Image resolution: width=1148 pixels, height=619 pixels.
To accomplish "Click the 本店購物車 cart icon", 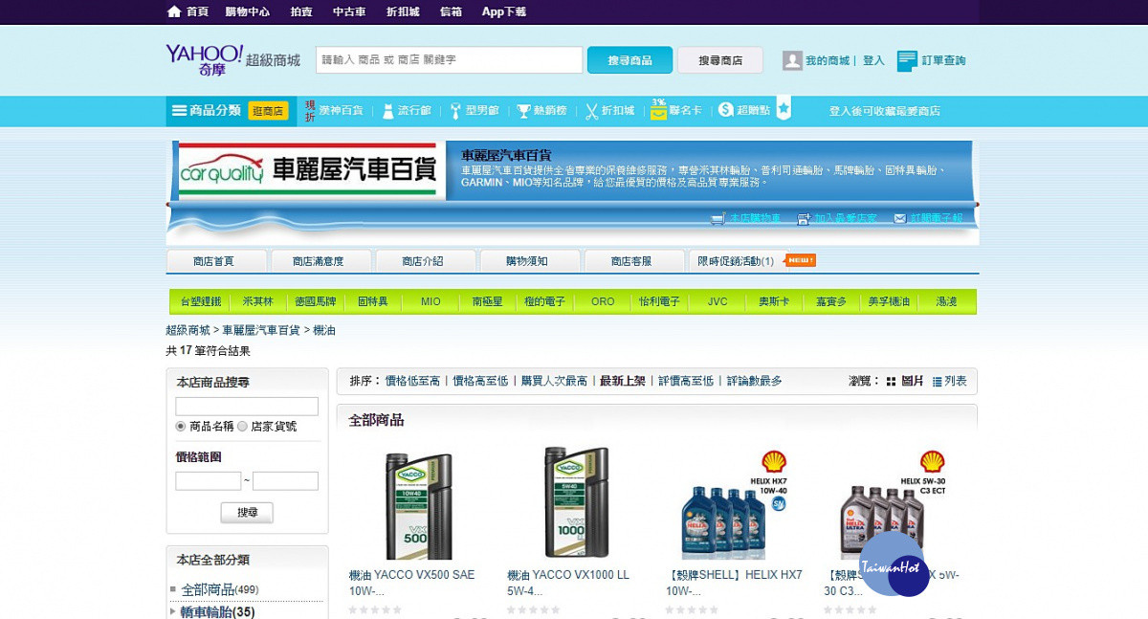I will 717,219.
